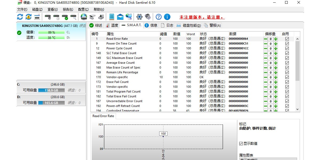Switch to the 综述 tab

[x=96, y=25]
